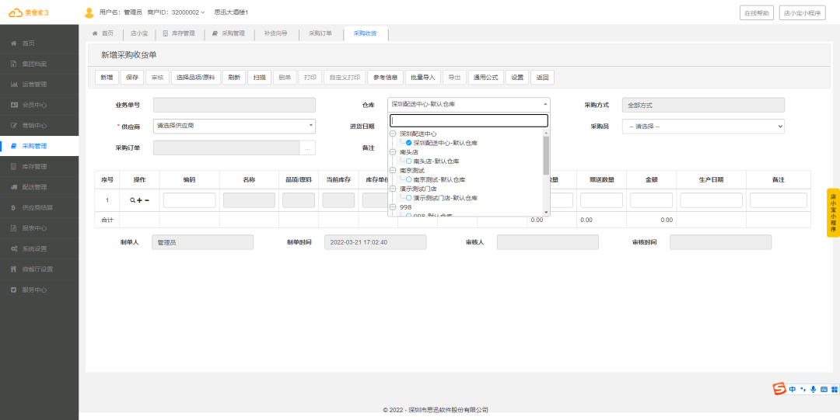The height and width of the screenshot is (420, 840).
Task: Select the 南京测试-默认仓库 radio option
Action: (409, 179)
